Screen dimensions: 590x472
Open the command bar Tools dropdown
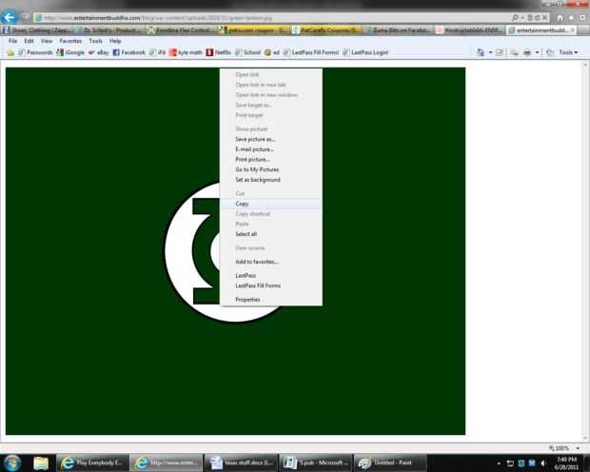click(x=568, y=52)
